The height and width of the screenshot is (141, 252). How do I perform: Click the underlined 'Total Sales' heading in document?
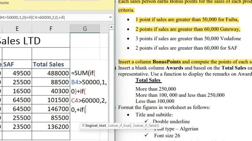148,80
